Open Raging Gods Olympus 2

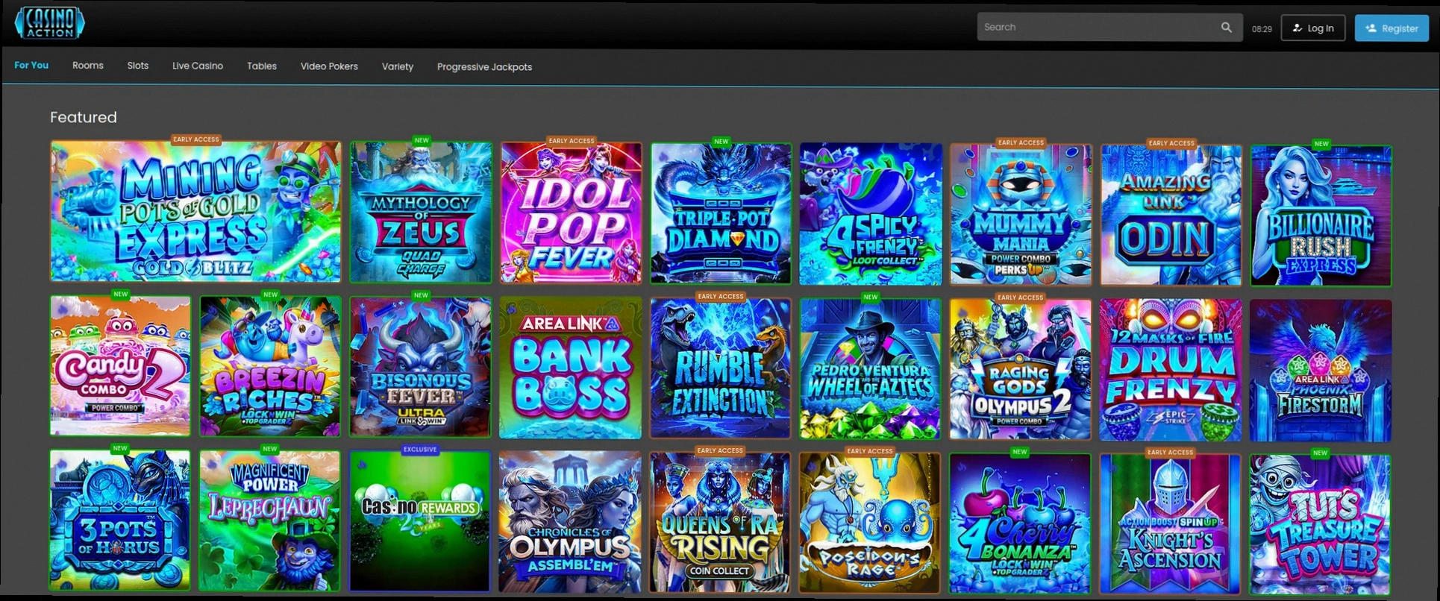(x=1020, y=370)
